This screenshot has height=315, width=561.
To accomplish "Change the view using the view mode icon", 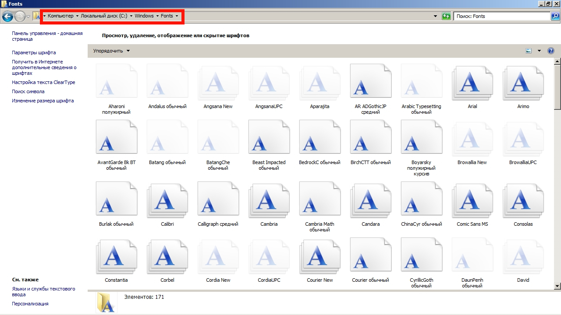I will (x=529, y=51).
